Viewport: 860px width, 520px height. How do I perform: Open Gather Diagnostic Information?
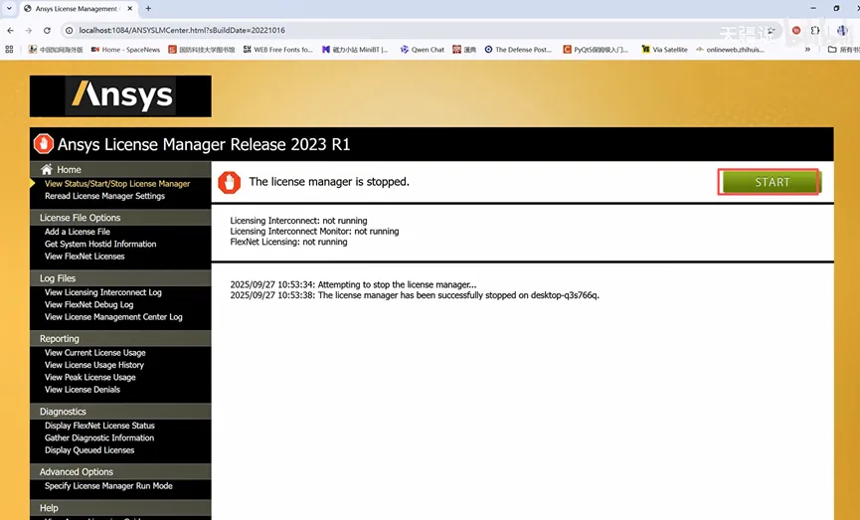[x=99, y=437]
